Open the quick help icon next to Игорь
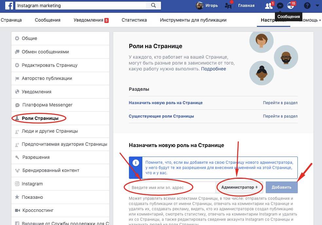 point(228,6)
